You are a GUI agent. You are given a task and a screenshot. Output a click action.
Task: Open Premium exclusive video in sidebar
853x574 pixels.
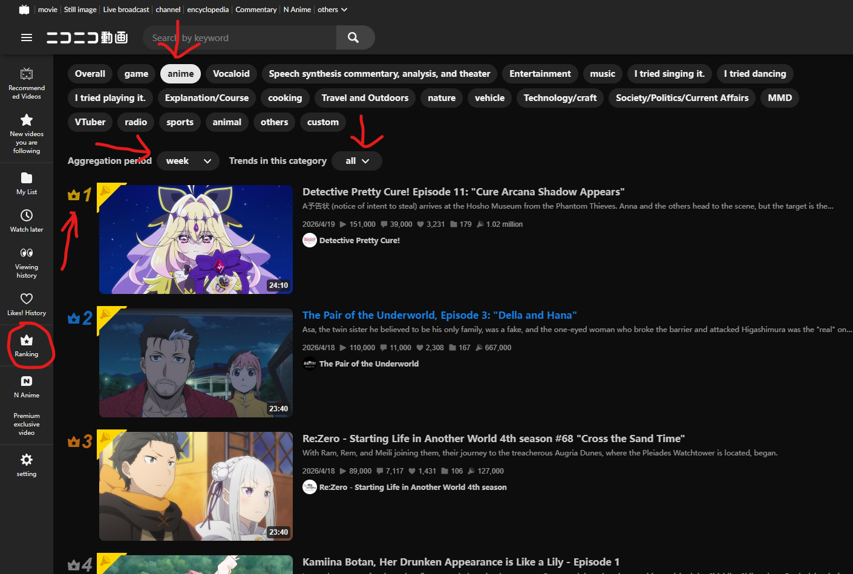pos(27,424)
